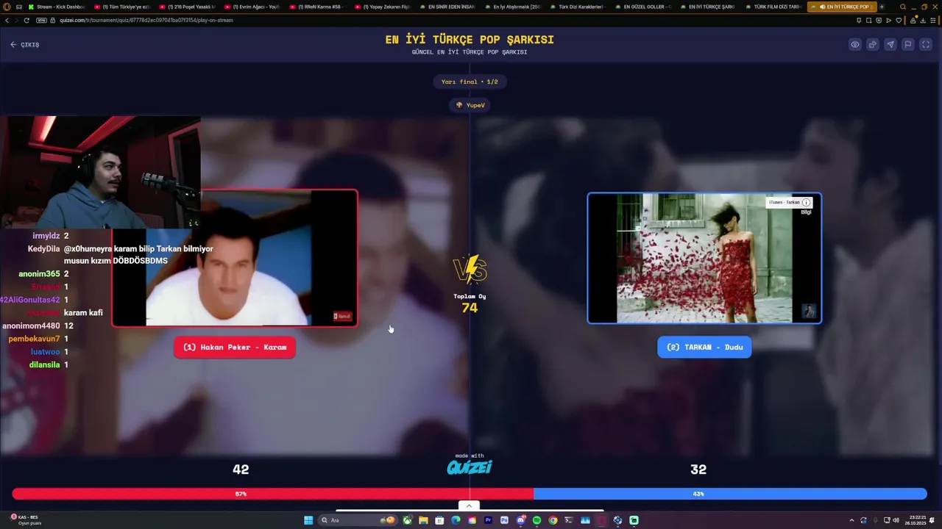The image size is (942, 529).
Task: Click the Hakan Peker video thumbnail
Action: (235, 258)
